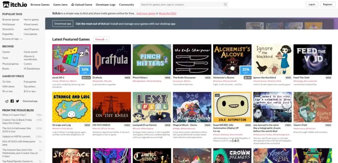The height and width of the screenshot is (163, 338).
Task: Open the Randomizer link
Action: pos(32,69)
